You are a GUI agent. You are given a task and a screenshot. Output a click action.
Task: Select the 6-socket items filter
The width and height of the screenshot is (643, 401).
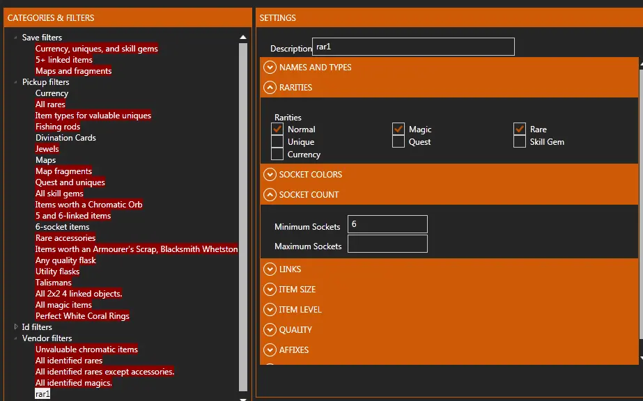[x=62, y=227]
